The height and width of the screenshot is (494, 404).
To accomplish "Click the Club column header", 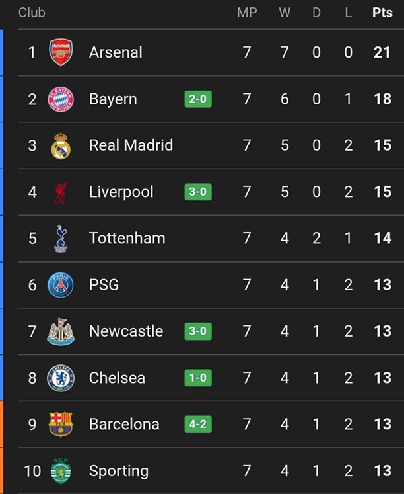I will pos(32,13).
